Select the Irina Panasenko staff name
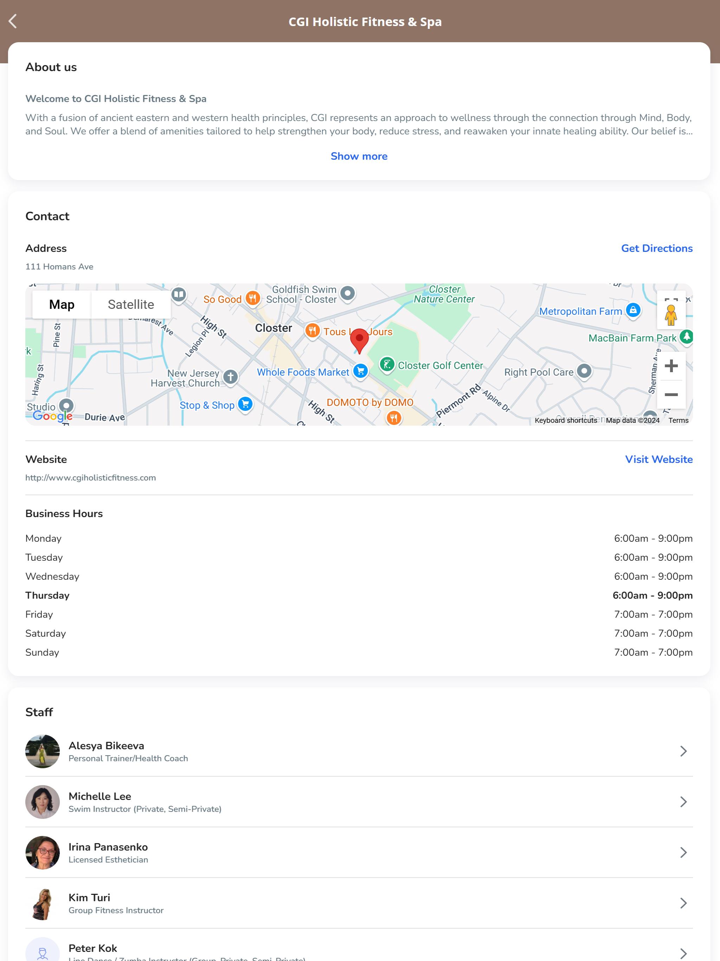Image resolution: width=720 pixels, height=961 pixels. click(108, 847)
